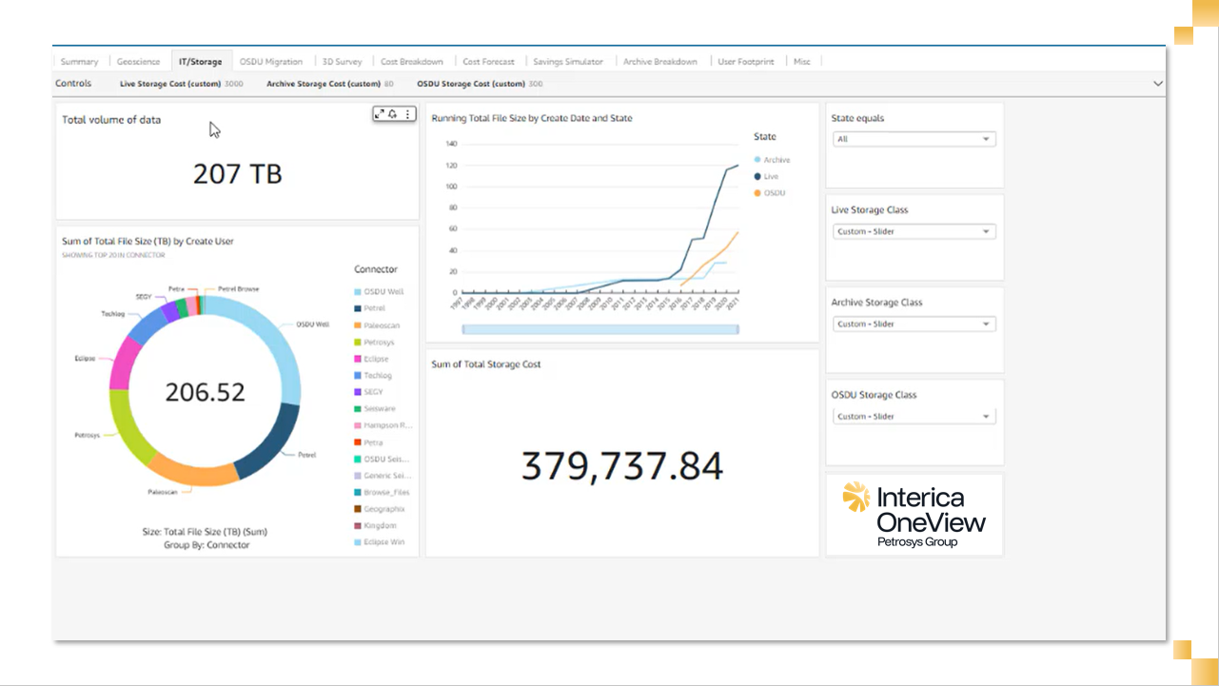Open the State equals dropdown

click(913, 139)
